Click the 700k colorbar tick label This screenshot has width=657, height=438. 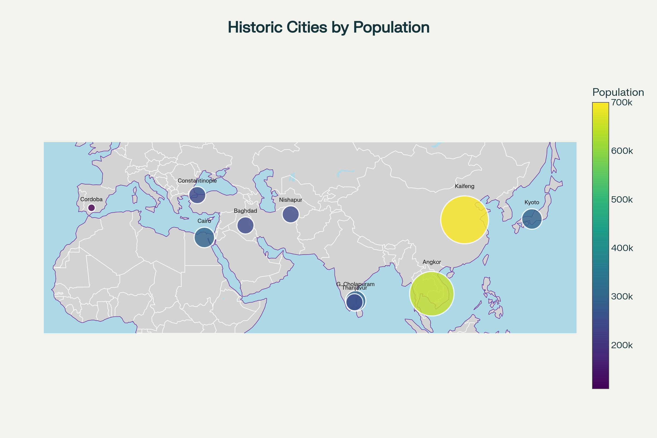621,102
